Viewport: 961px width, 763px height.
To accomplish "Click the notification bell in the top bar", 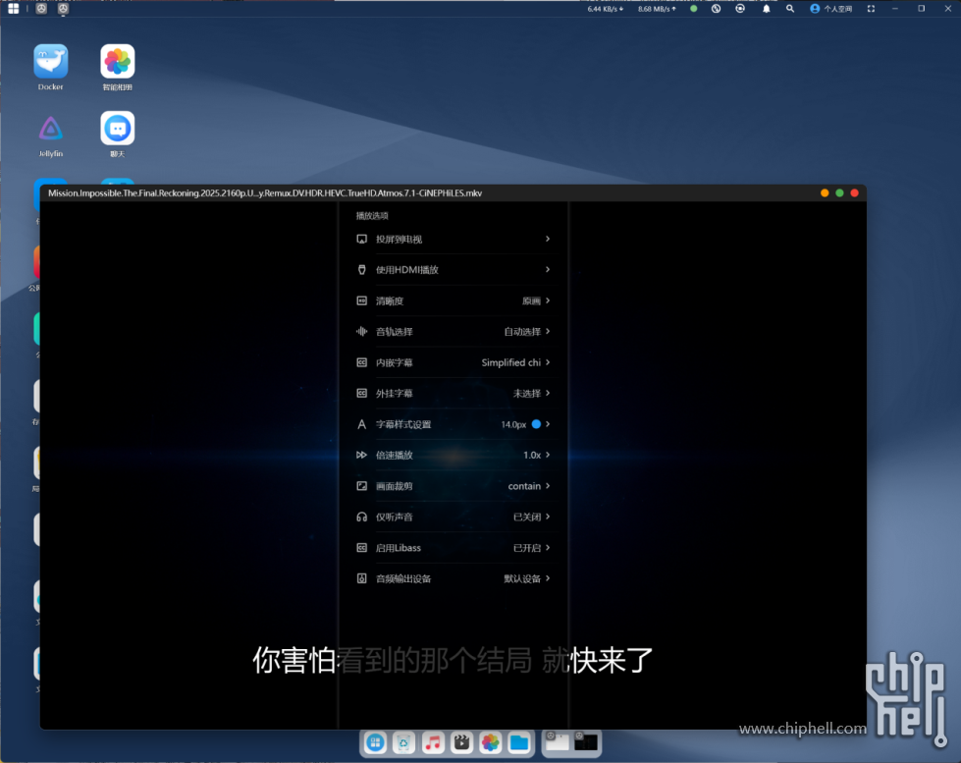I will 766,8.
